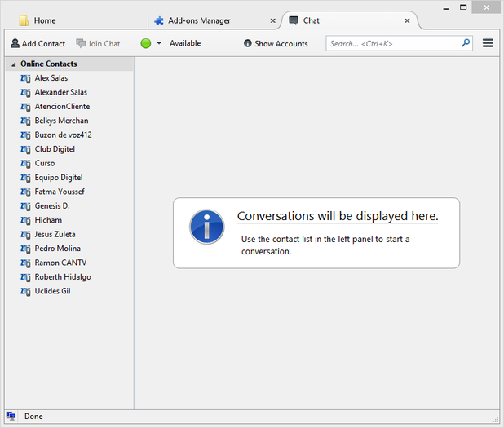This screenshot has height=428, width=504.
Task: Click the network status icon in status bar
Action: coord(11,416)
